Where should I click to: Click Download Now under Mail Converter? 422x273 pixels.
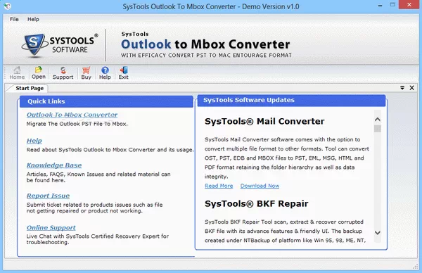click(x=260, y=186)
